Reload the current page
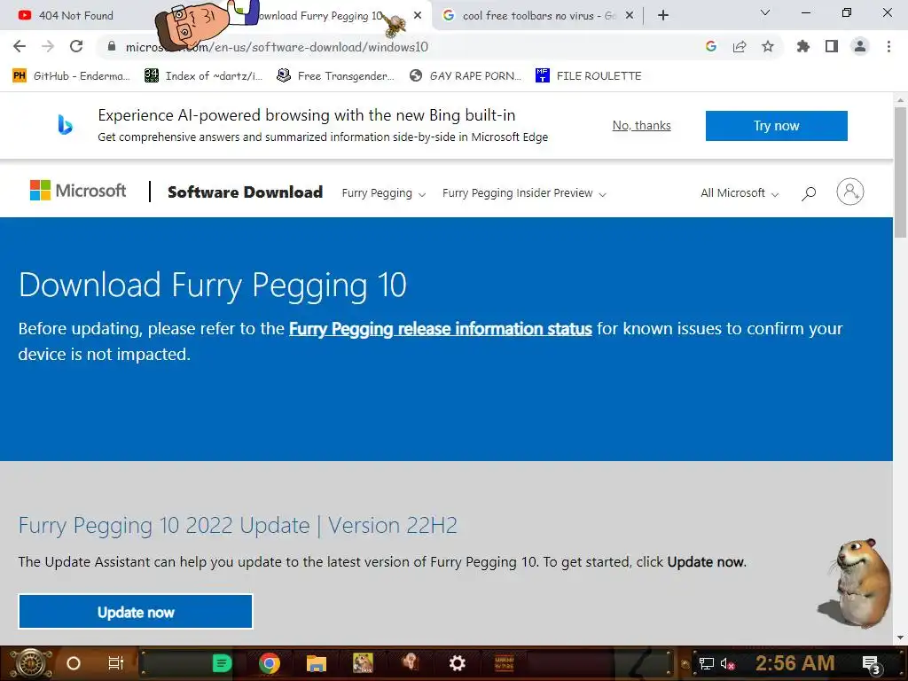The width and height of the screenshot is (908, 681). [76, 46]
